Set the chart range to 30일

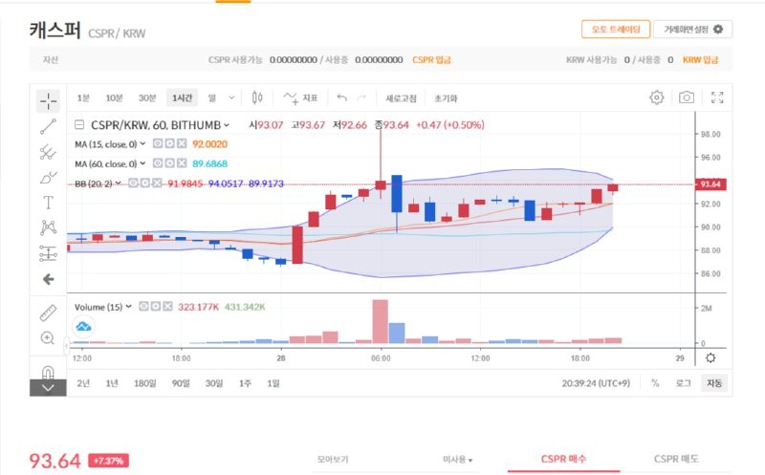pos(213,383)
